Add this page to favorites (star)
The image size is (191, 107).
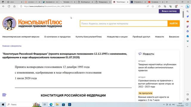(x=153, y=6)
